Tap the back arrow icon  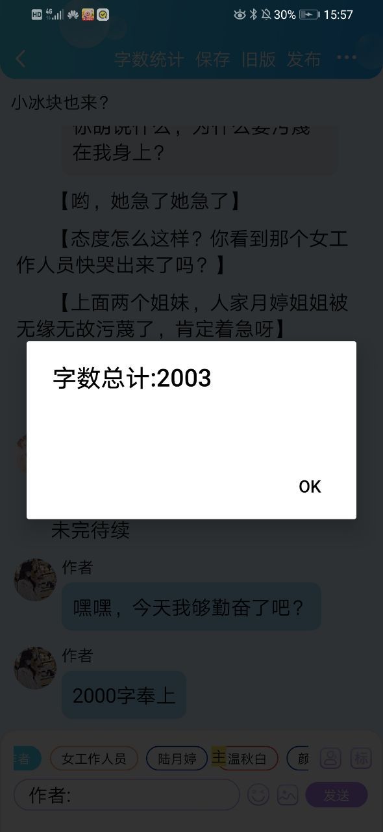[21, 59]
